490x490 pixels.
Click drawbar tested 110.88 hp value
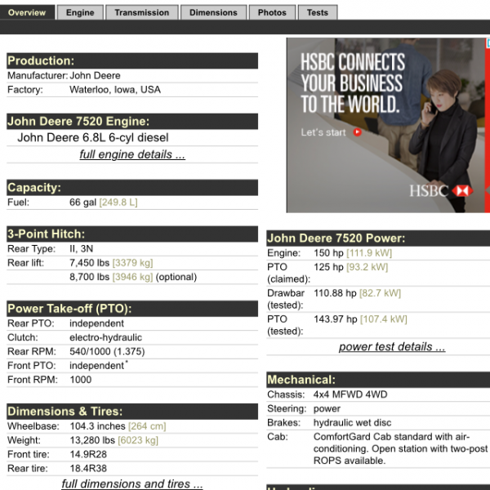[335, 293]
